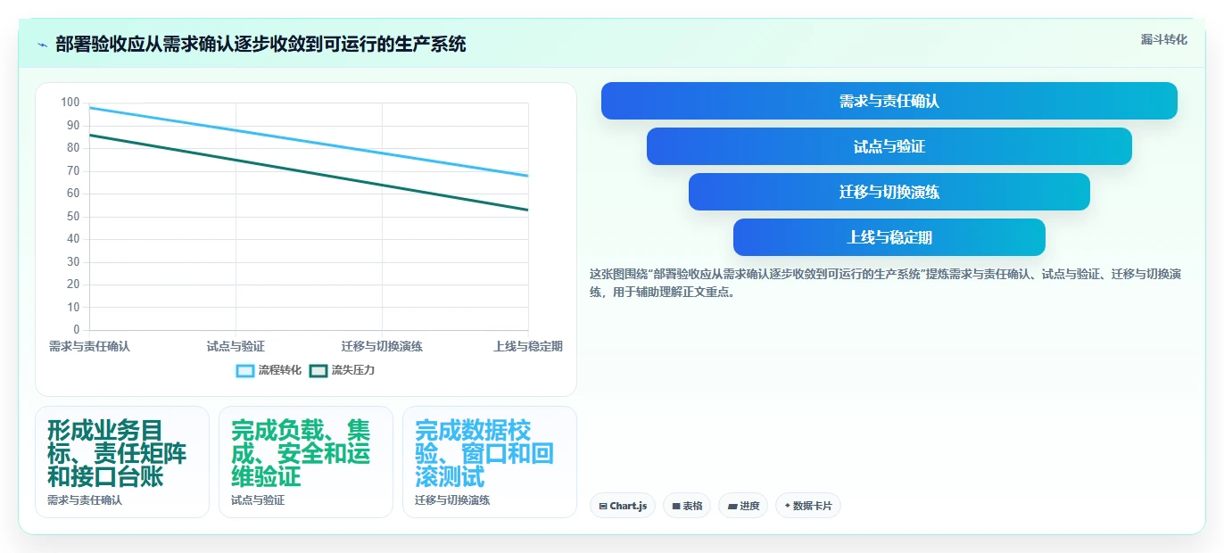
Task: Click the 迁移与切换演练 x-axis label
Action: click(x=382, y=346)
